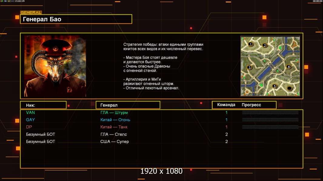
Task: Click 'Отличный пехотный арсенал' line
Action: pos(151,88)
